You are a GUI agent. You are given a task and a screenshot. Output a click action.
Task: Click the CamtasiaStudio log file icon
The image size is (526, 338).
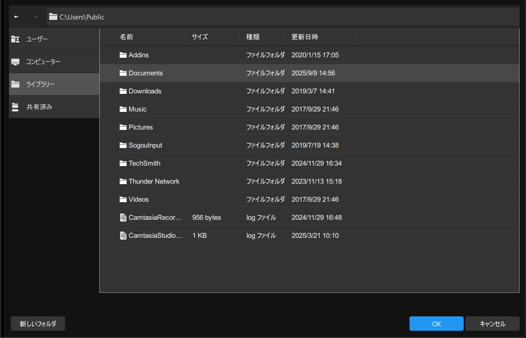point(123,236)
